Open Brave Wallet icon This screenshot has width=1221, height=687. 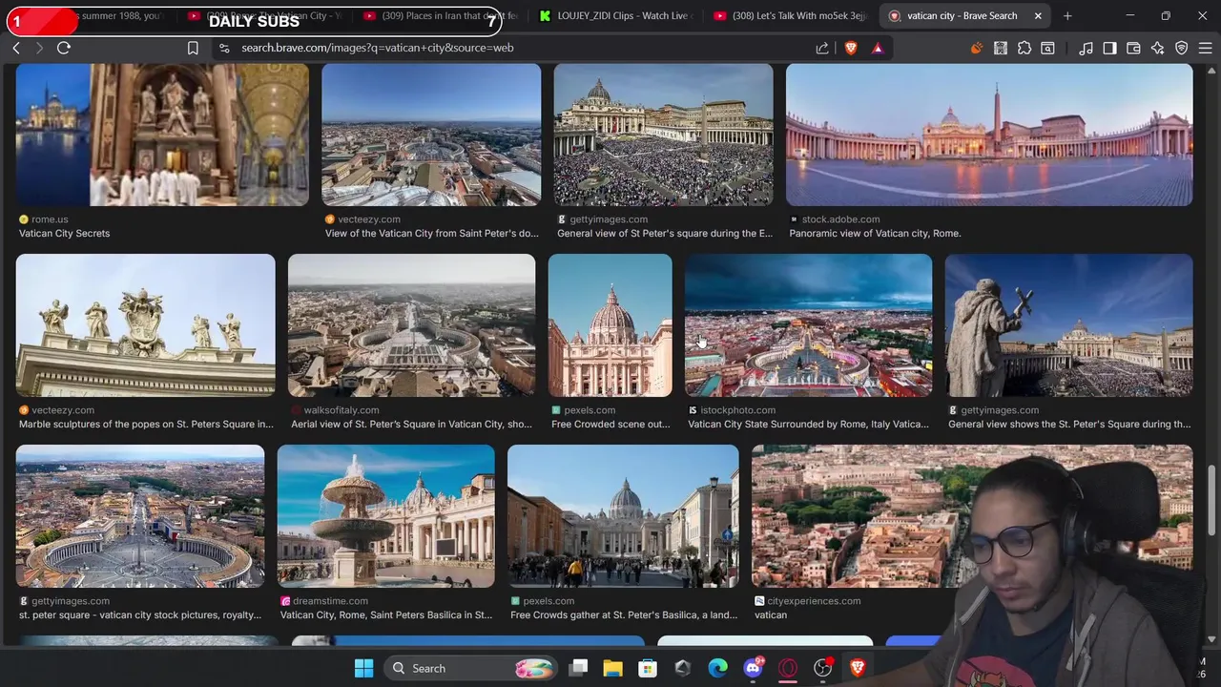point(1133,48)
